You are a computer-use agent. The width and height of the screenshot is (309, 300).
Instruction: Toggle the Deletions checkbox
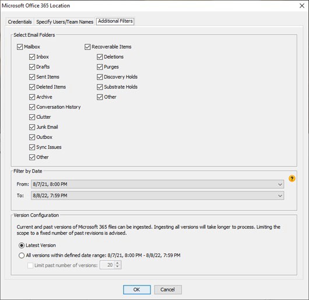point(100,57)
